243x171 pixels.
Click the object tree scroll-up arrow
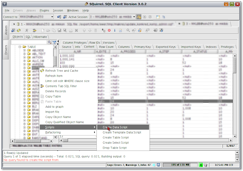click(x=55, y=47)
